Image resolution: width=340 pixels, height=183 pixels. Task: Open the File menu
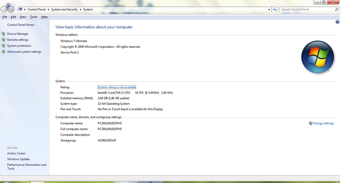5,17
